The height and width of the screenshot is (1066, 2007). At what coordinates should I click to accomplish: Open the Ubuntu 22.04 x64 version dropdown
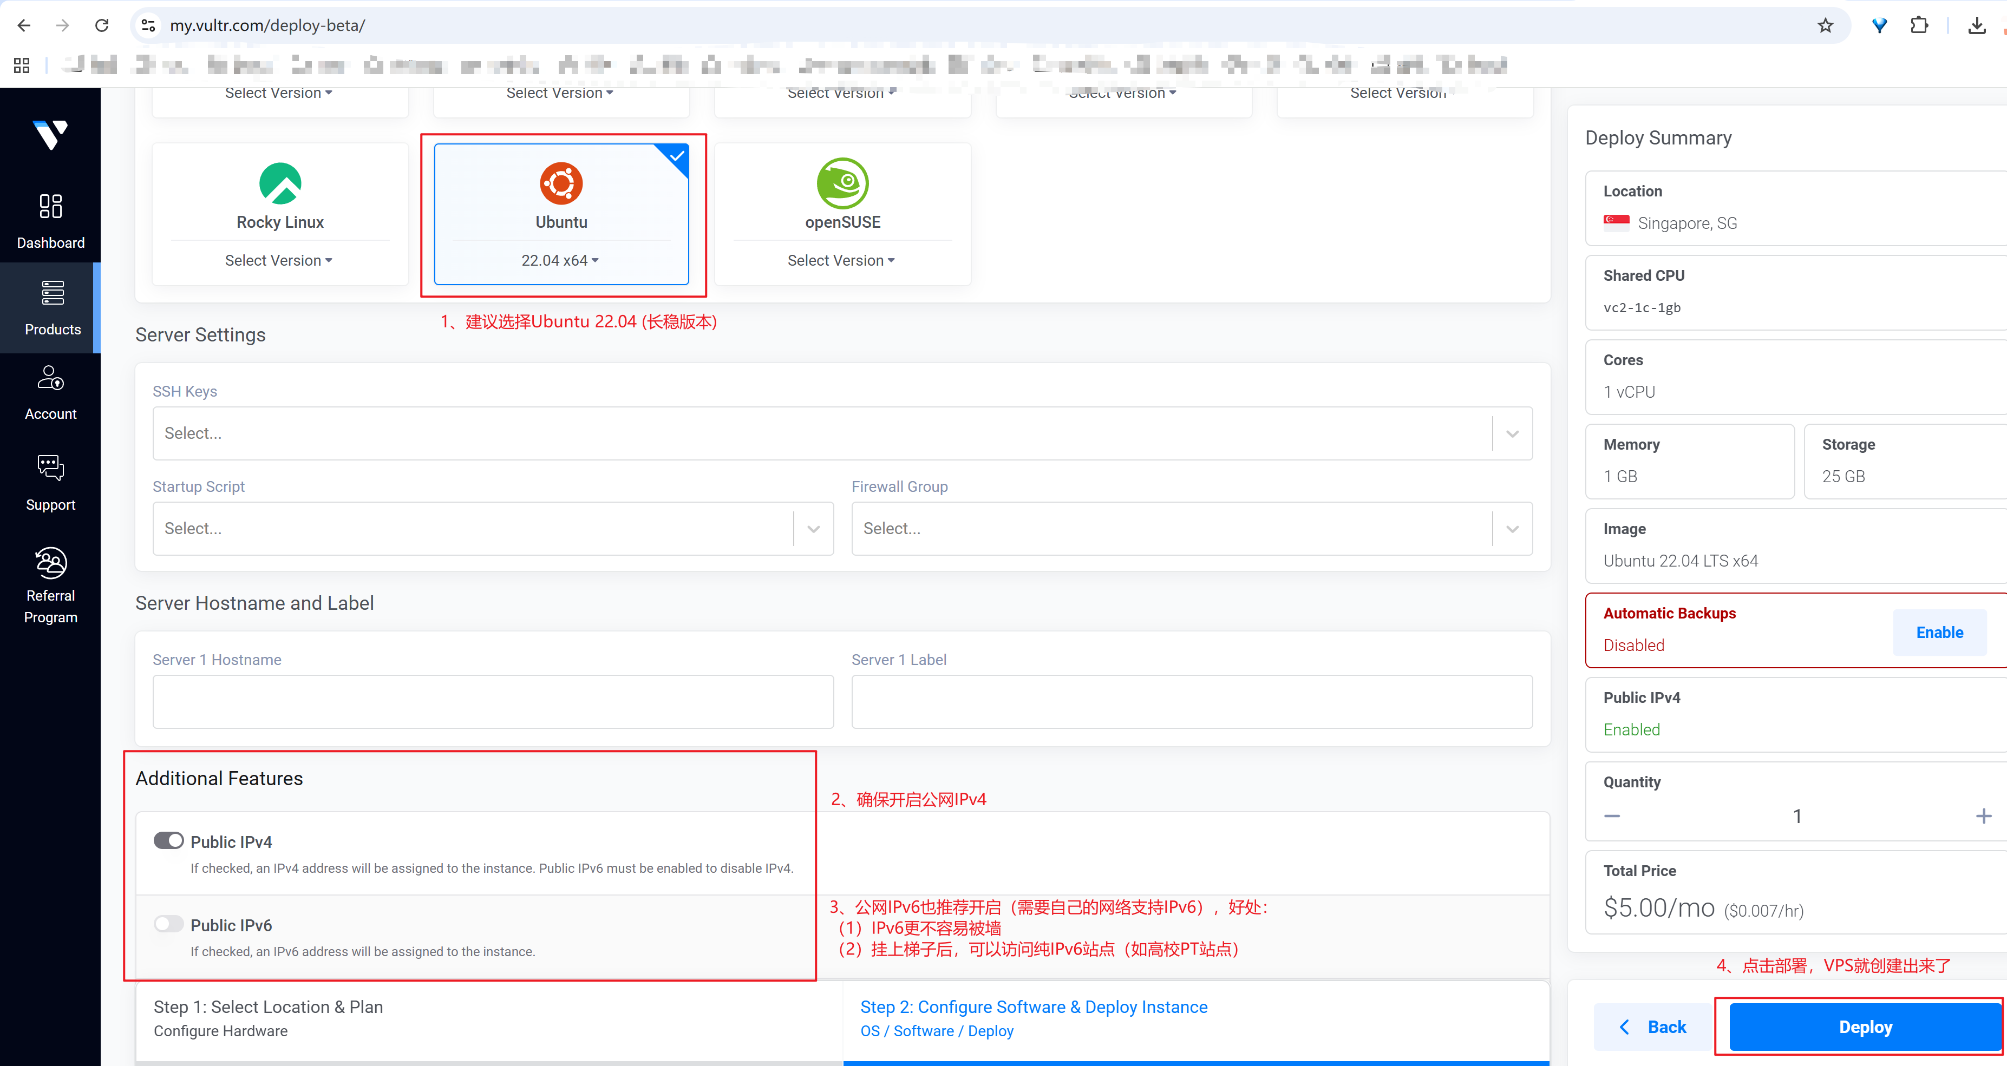(560, 261)
